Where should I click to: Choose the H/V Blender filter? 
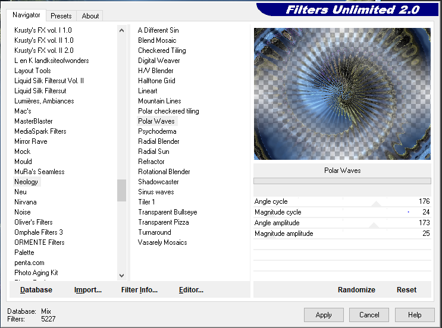click(x=156, y=71)
